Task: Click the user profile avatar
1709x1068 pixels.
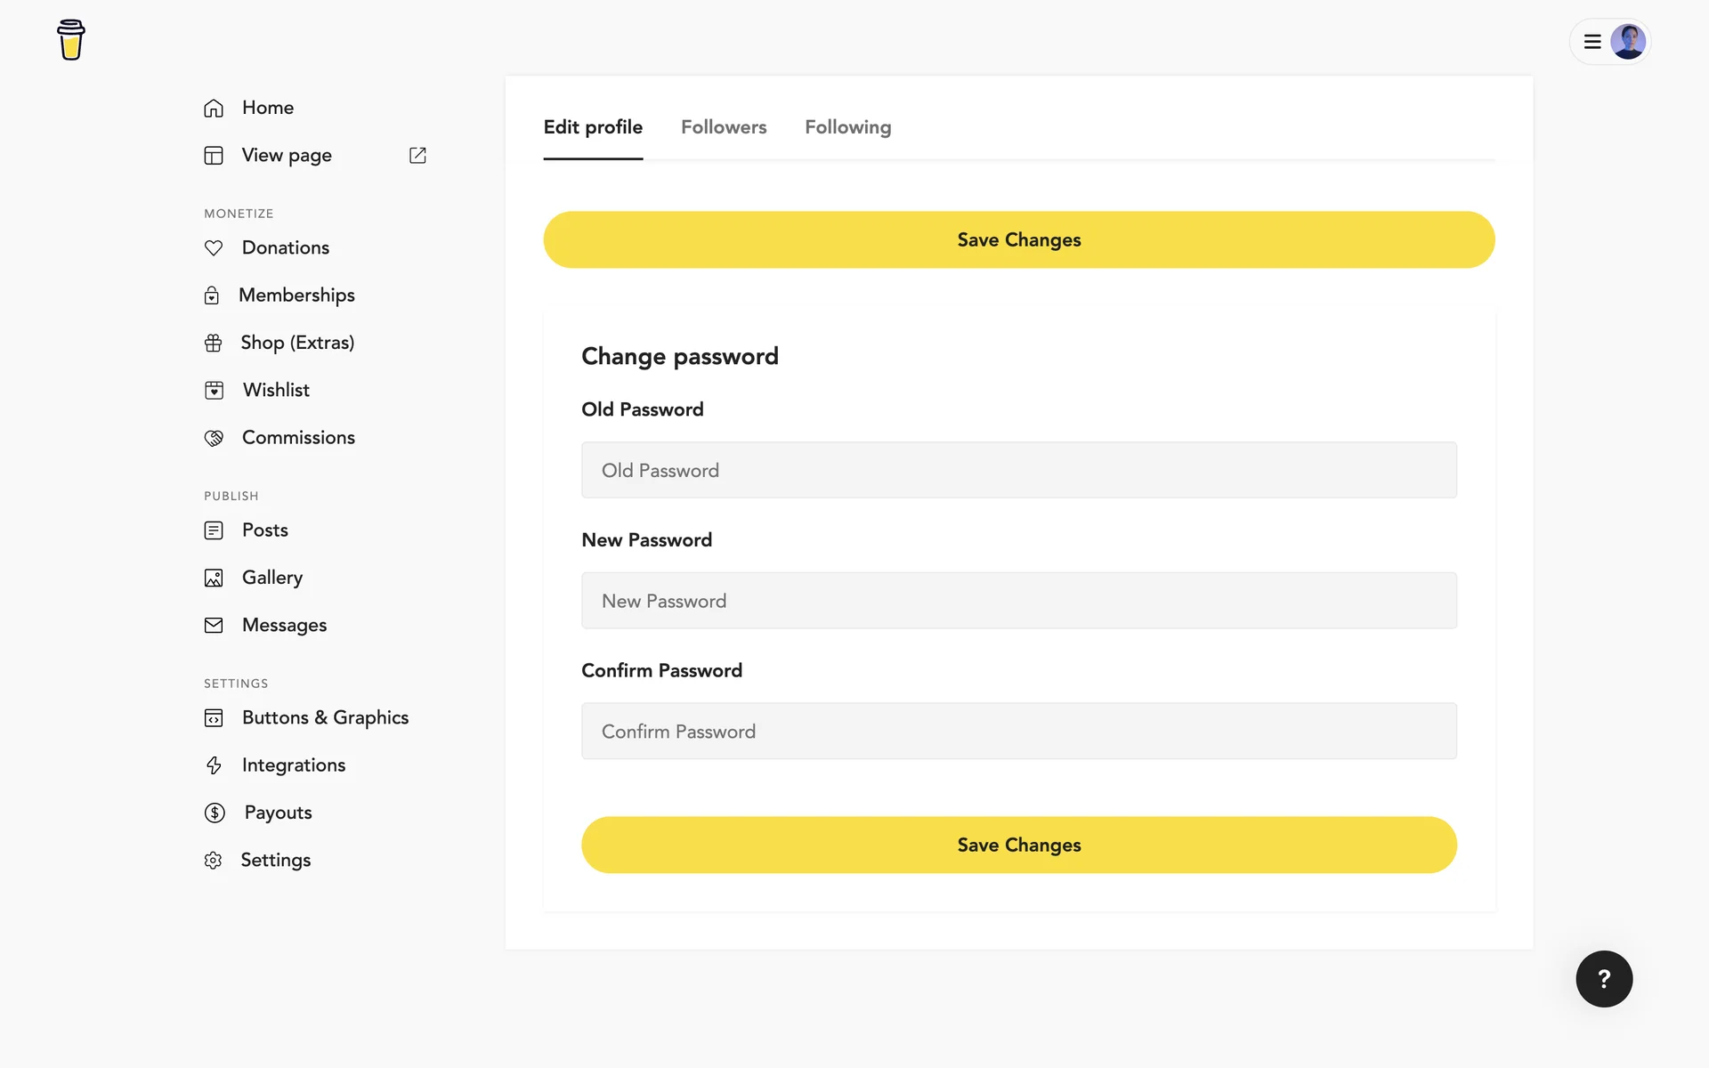Action: [x=1628, y=42]
